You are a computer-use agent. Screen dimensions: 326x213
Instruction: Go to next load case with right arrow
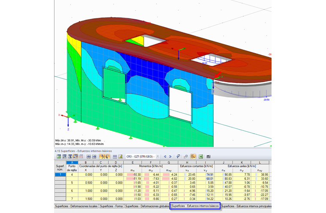[x=170, y=157]
